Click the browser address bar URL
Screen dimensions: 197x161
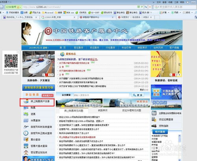tap(42, 7)
